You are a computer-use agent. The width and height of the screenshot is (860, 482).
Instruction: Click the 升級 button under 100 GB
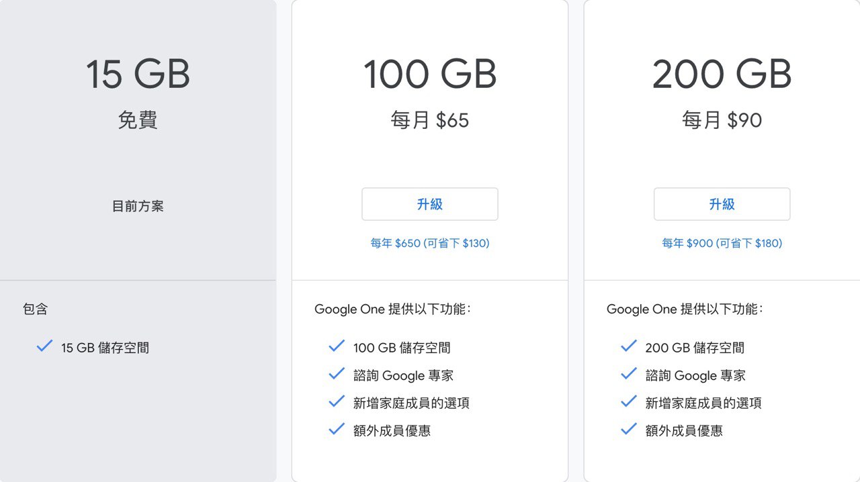tap(430, 204)
